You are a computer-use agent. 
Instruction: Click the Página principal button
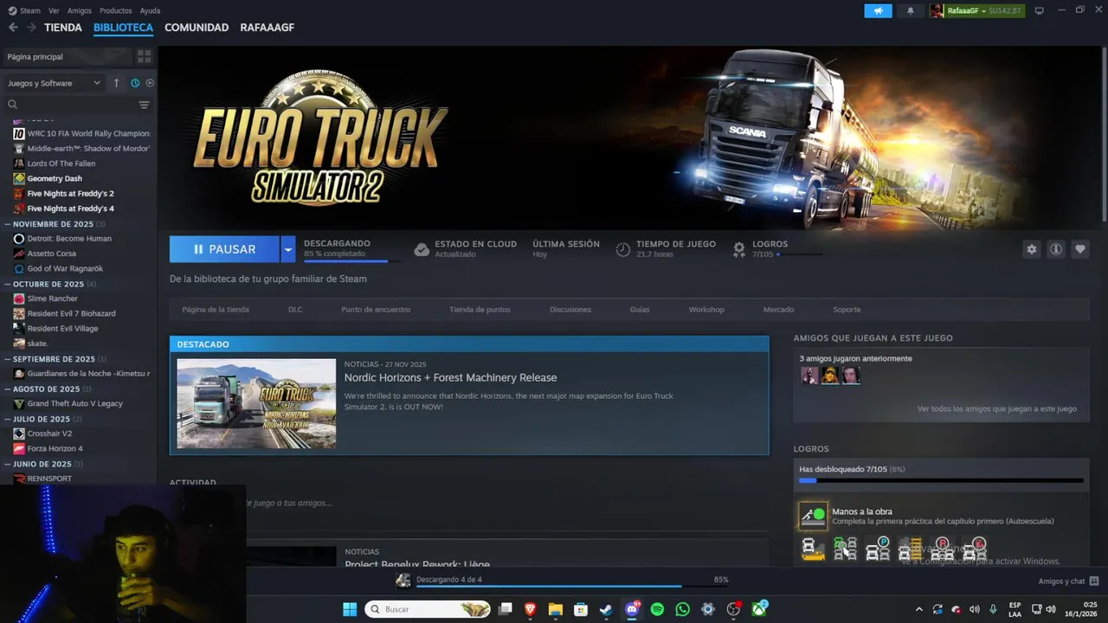coord(68,56)
